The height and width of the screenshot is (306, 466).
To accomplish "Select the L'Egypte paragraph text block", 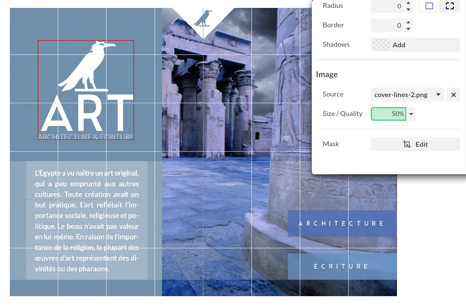I will [x=87, y=221].
